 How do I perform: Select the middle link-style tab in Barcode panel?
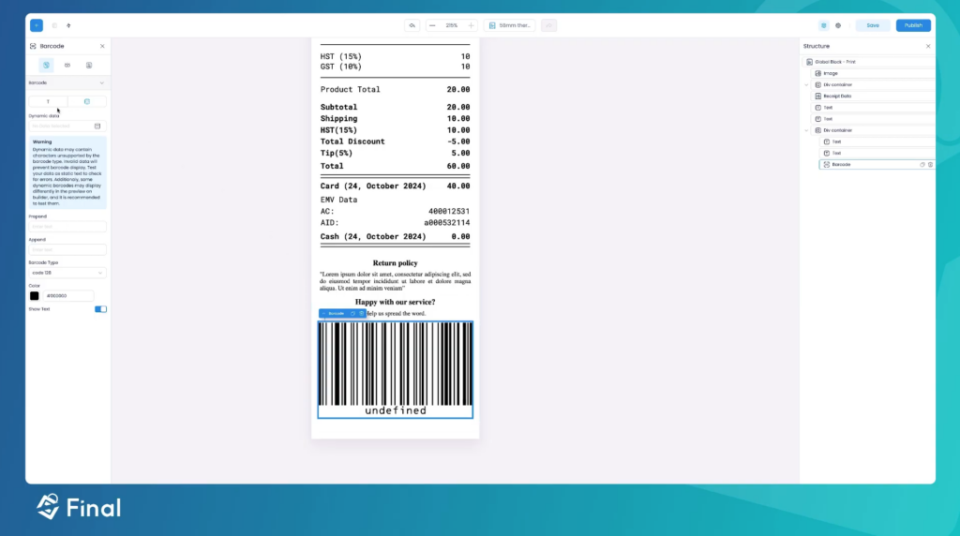point(67,65)
